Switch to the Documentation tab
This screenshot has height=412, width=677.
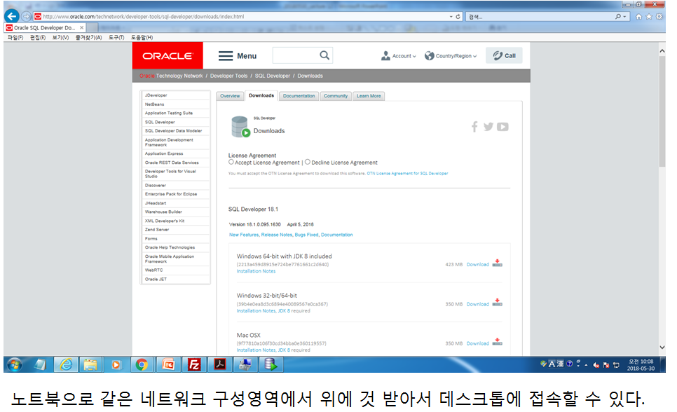(299, 96)
